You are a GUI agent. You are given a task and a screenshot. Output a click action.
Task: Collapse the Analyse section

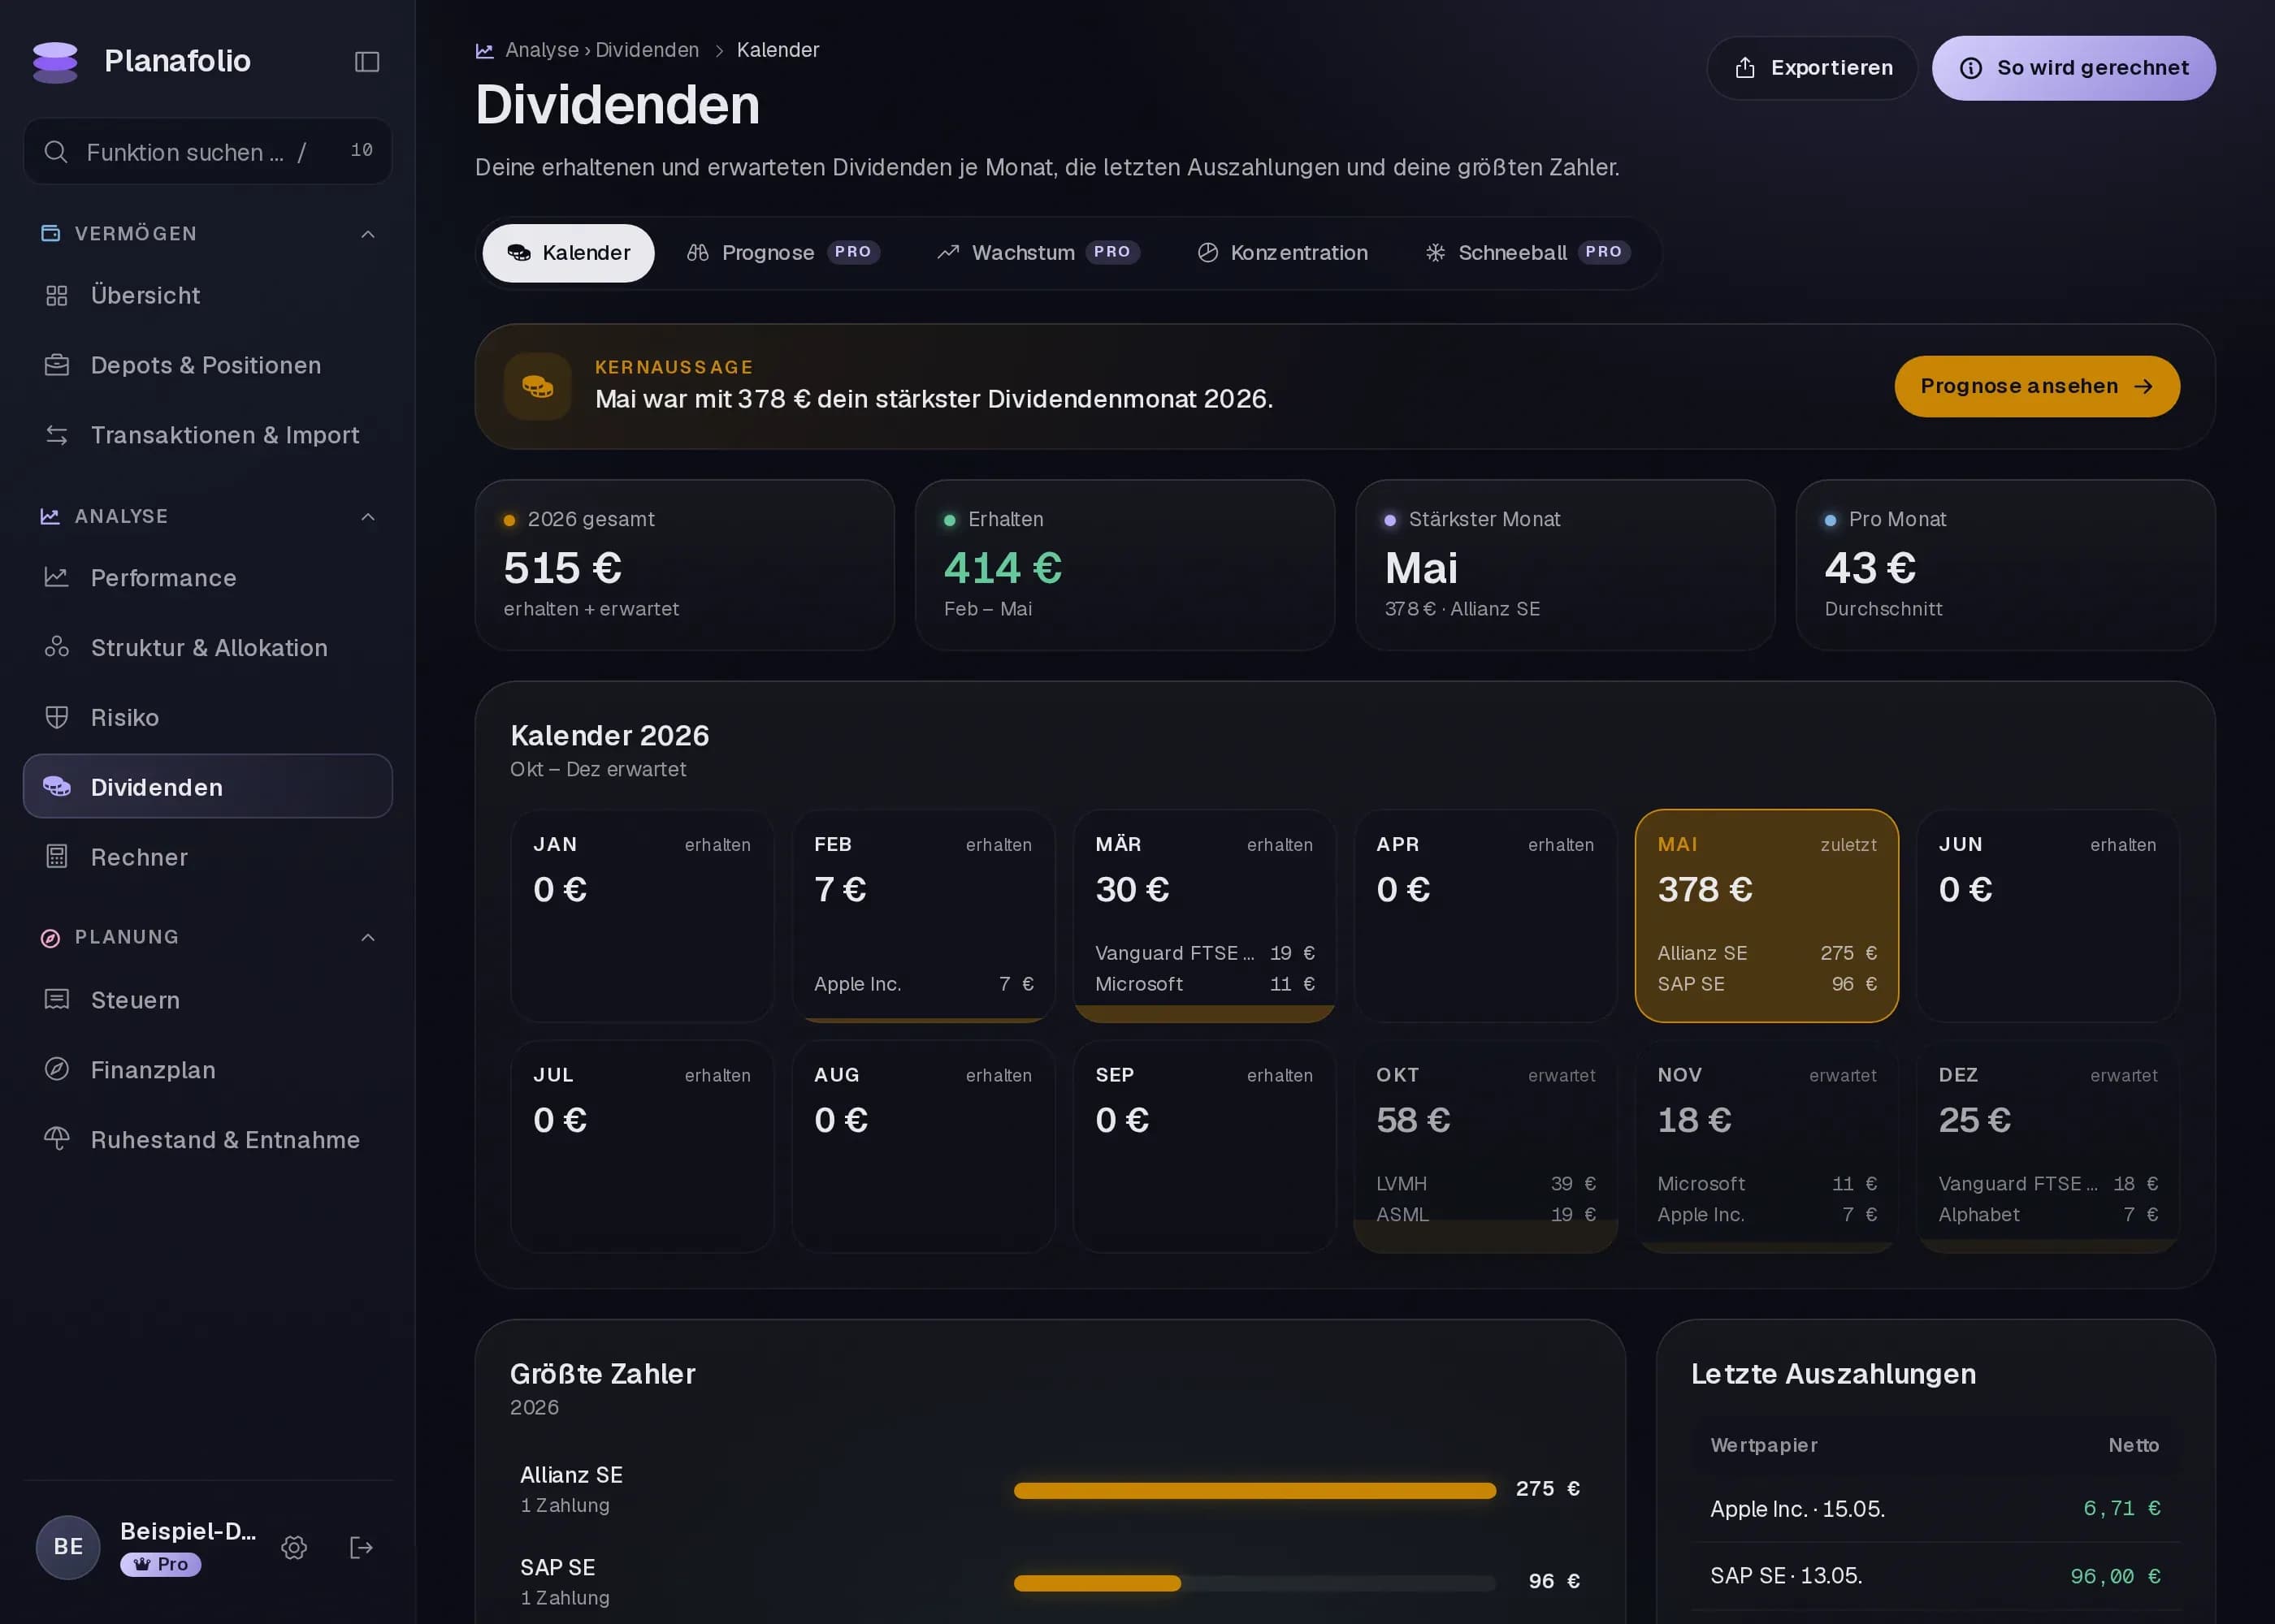[x=368, y=517]
